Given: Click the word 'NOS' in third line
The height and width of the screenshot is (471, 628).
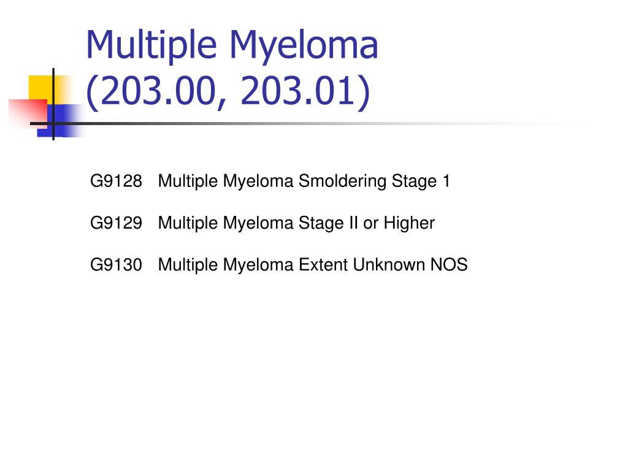Looking at the screenshot, I should [449, 265].
